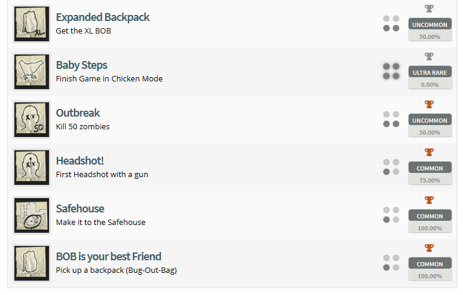Click the Outbreak zombie 50 icon
The width and height of the screenshot is (463, 295).
pos(31,120)
